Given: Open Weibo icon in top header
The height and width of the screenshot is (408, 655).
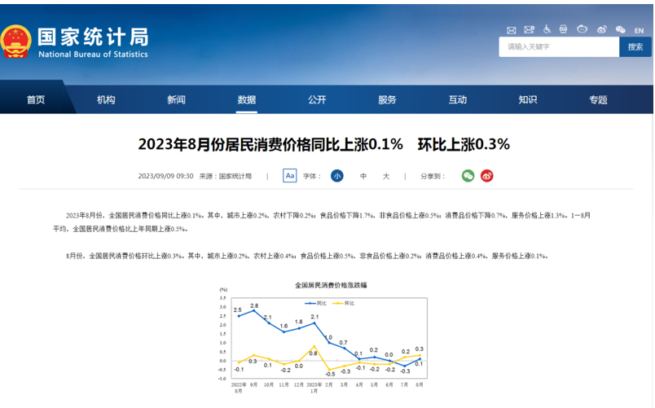Looking at the screenshot, I should click(x=602, y=30).
